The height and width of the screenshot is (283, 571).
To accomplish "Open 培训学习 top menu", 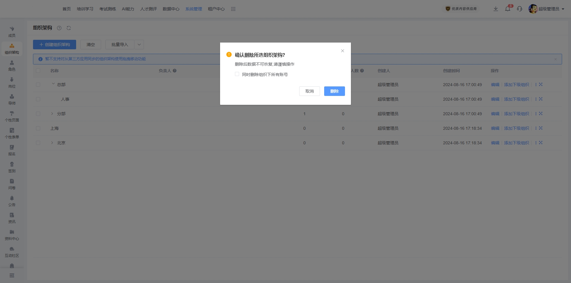I will (x=85, y=9).
